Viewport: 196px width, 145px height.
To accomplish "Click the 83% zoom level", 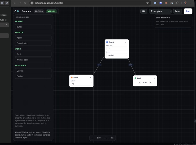I will 99,138.
